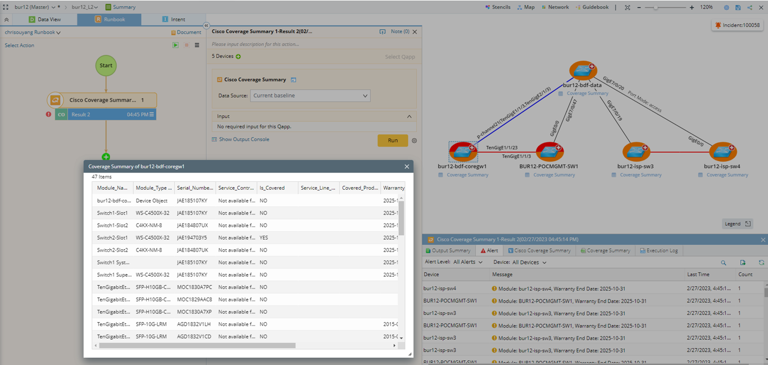Viewport: 768px width, 365px height.
Task: Click the pop-out icon beside Note
Action: click(383, 31)
